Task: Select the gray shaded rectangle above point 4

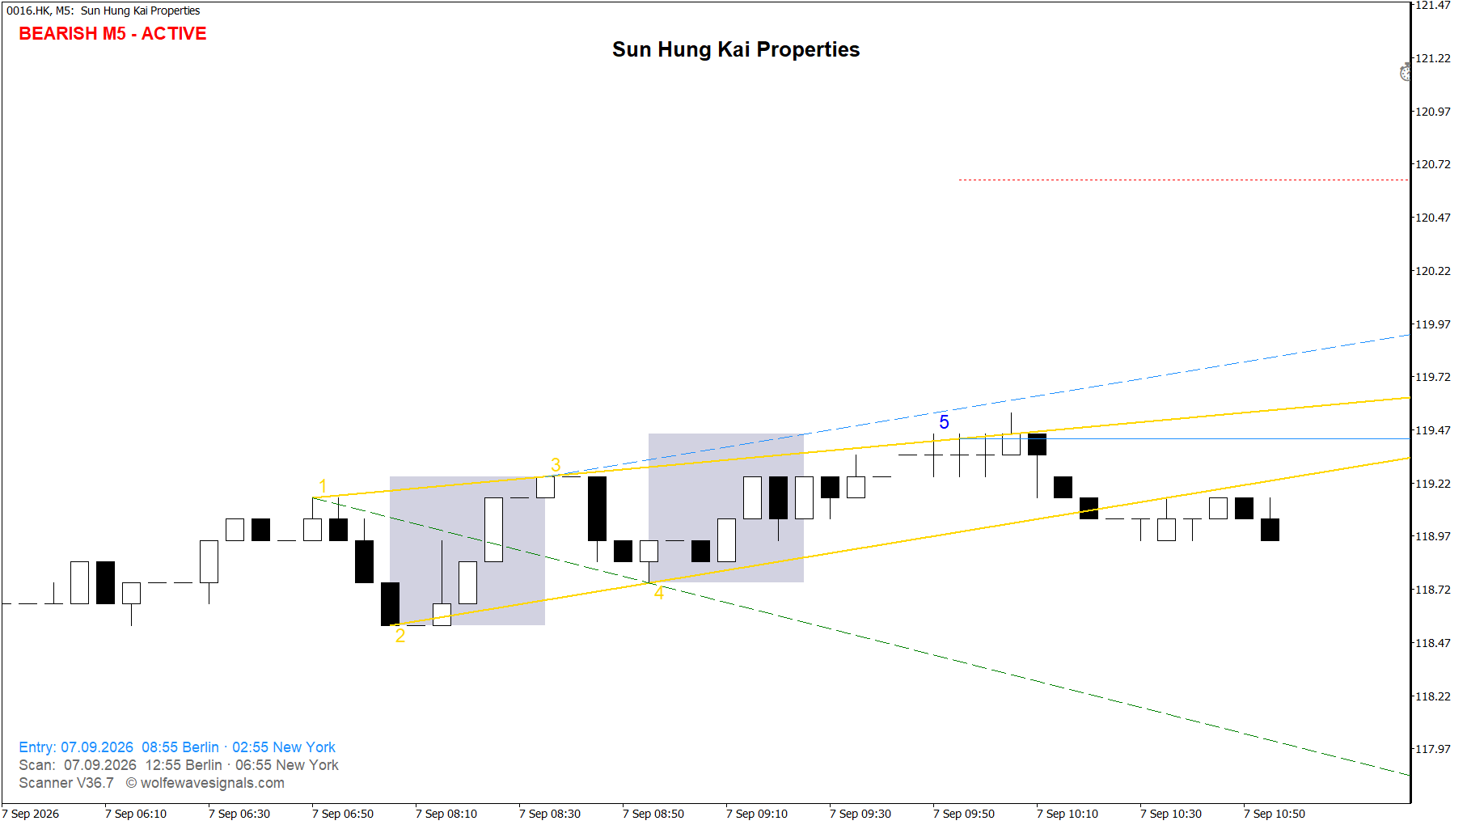Action: [x=726, y=508]
